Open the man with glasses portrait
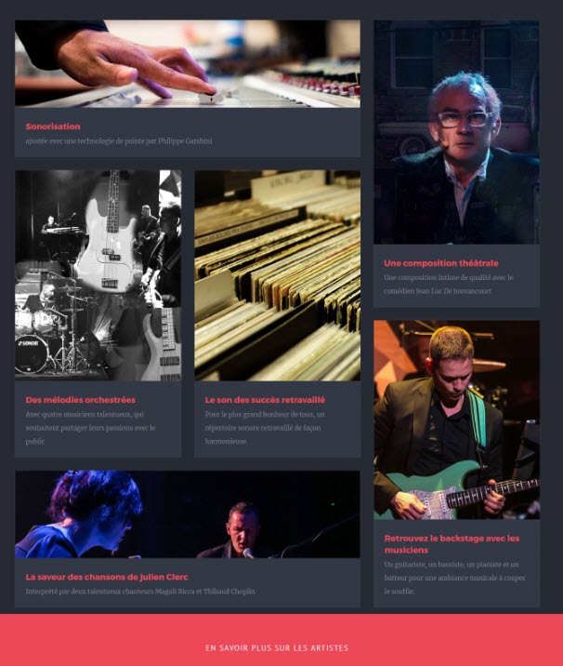 [456, 132]
